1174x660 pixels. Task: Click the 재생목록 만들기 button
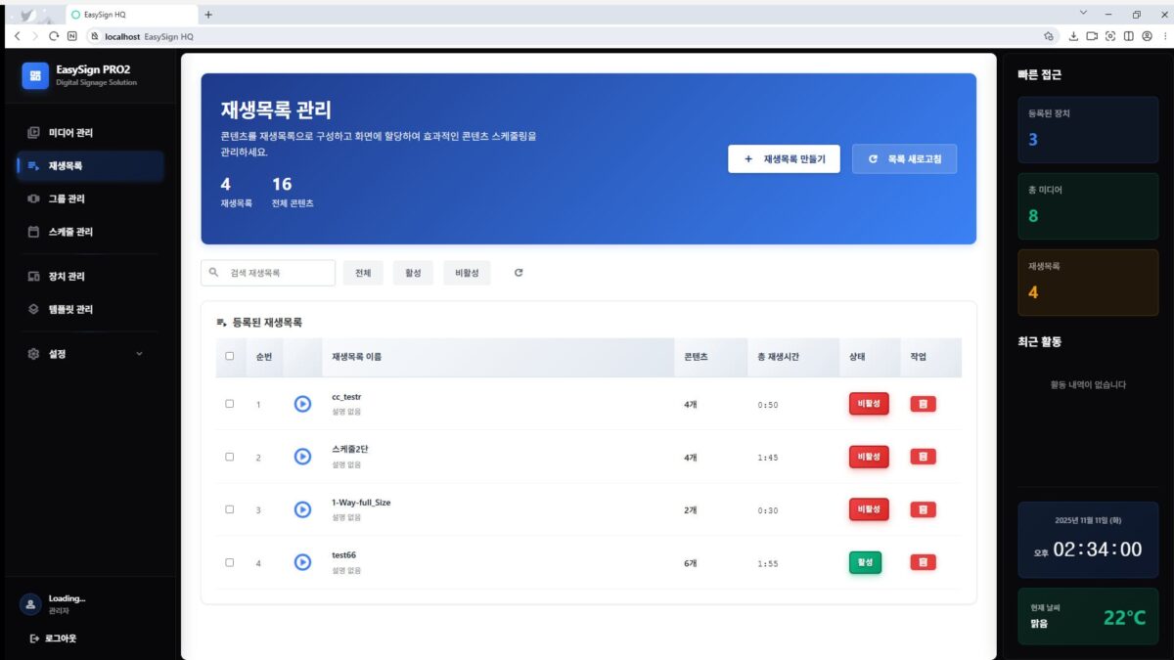click(785, 158)
